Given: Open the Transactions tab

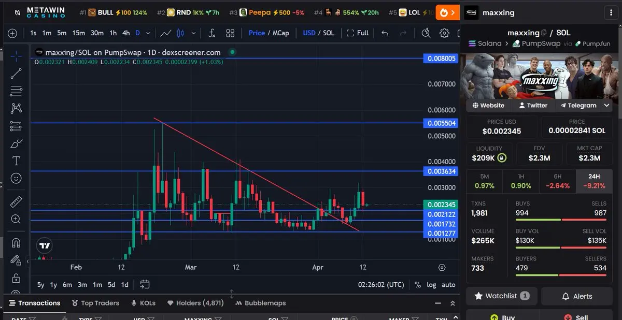Looking at the screenshot, I should click(34, 303).
